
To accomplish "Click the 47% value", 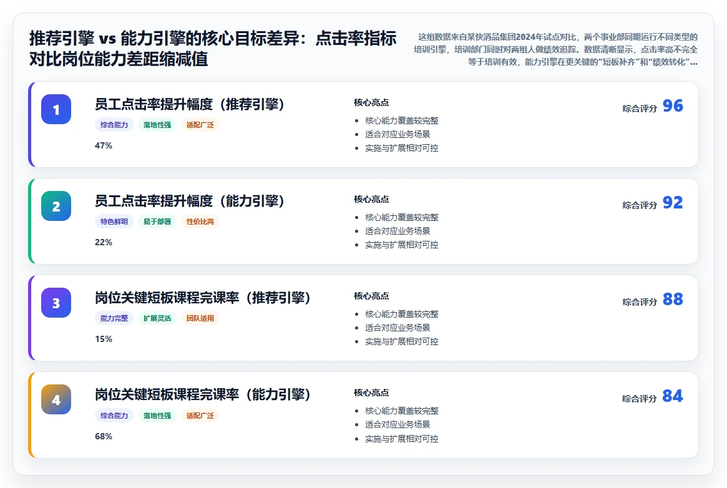I will click(104, 145).
